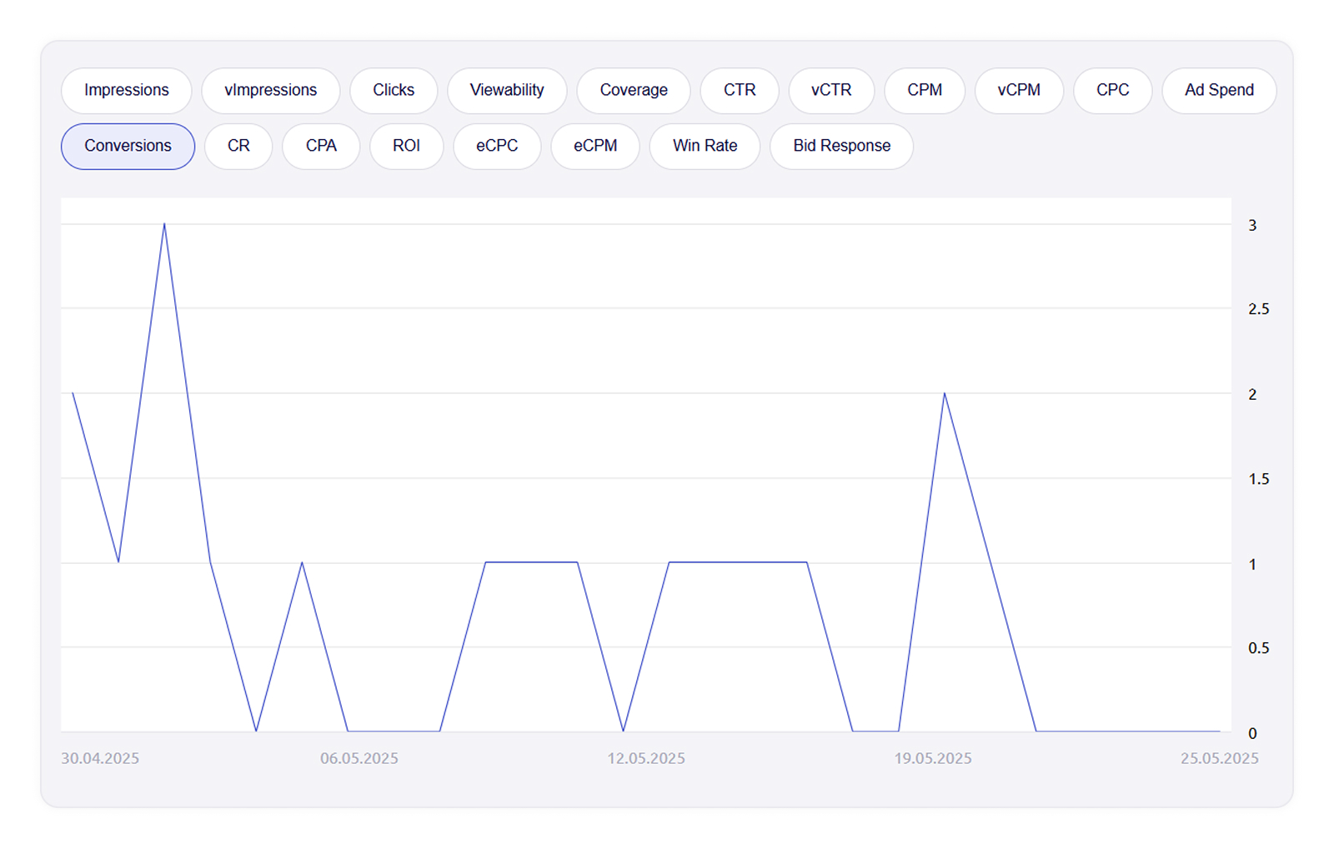Enable the Coverage metric

point(633,90)
